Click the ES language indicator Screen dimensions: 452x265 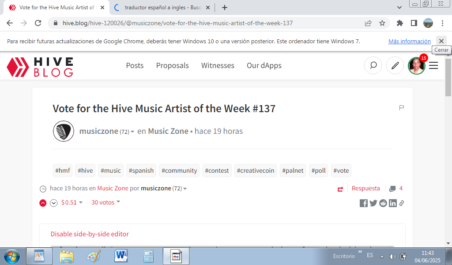370,255
